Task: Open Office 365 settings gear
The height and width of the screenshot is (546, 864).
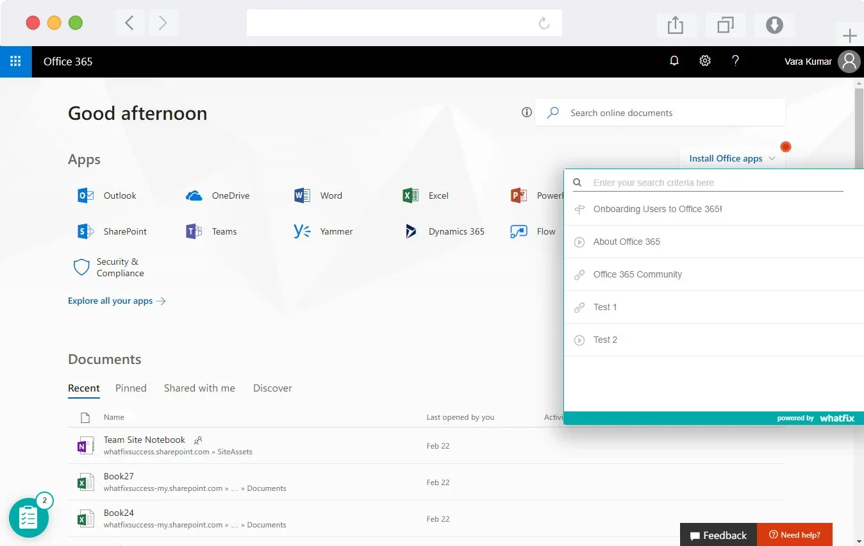Action: [x=704, y=61]
